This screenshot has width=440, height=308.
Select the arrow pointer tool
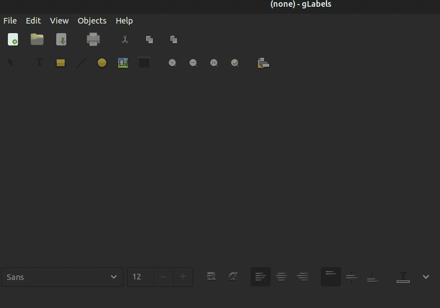coord(11,62)
